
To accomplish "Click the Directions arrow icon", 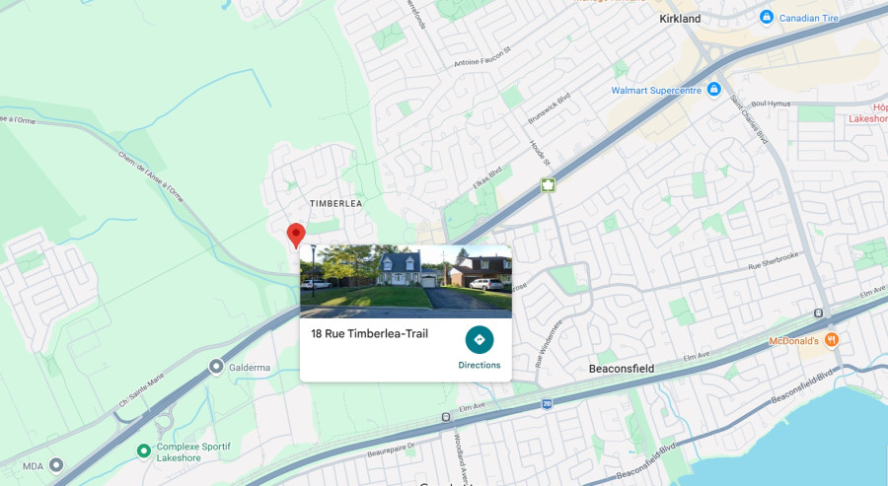I will [x=480, y=339].
